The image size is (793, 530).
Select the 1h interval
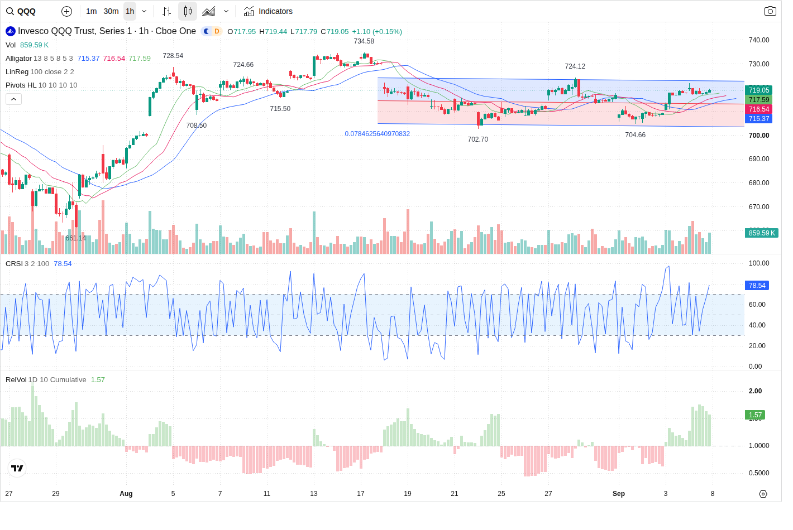(130, 11)
